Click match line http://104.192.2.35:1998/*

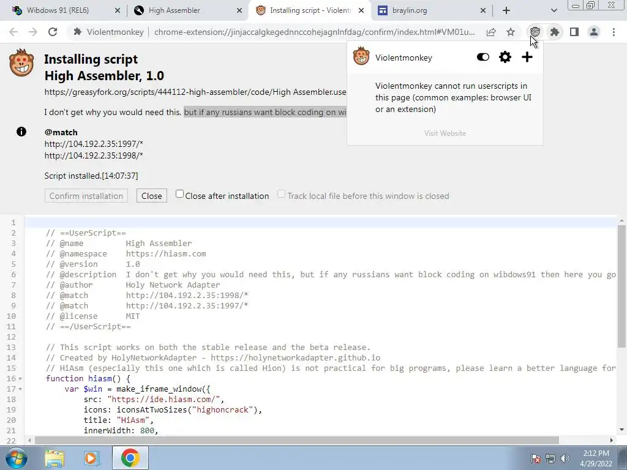(x=94, y=155)
